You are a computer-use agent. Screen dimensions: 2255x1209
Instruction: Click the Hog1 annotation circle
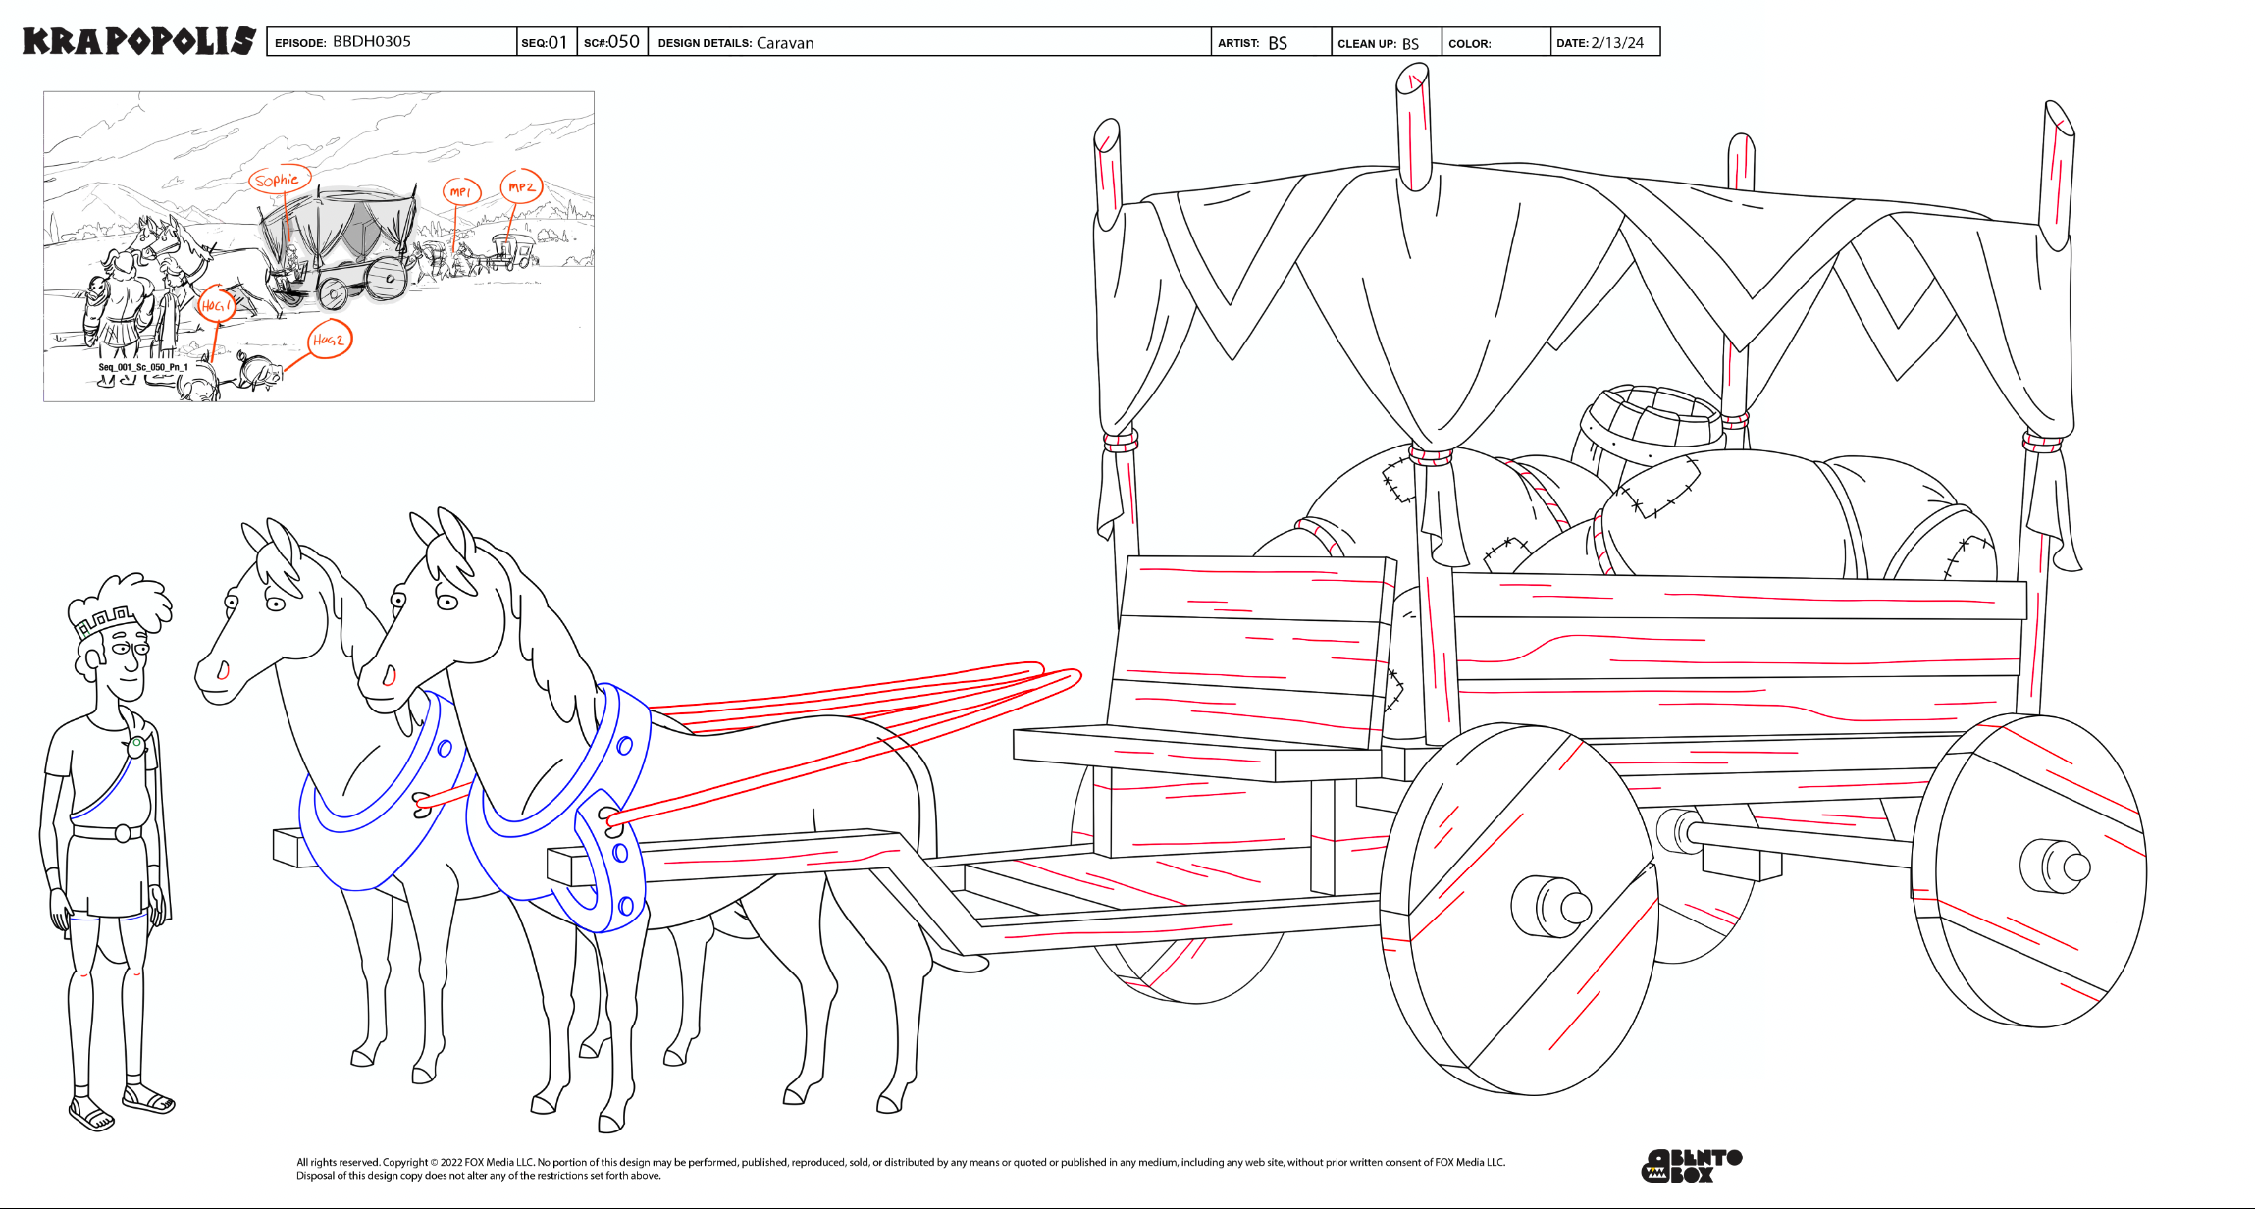click(x=216, y=305)
